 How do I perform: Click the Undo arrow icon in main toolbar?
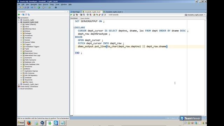32,7
